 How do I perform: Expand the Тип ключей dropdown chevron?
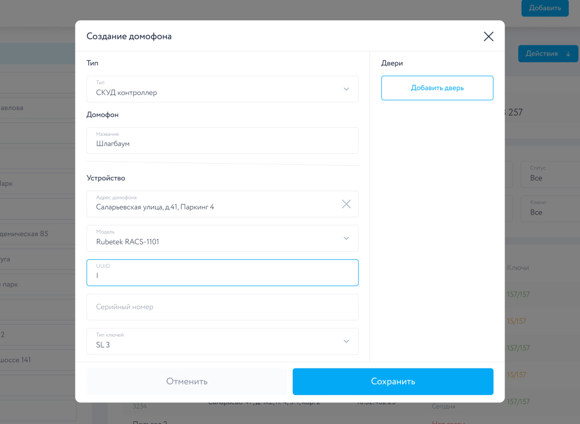point(346,341)
